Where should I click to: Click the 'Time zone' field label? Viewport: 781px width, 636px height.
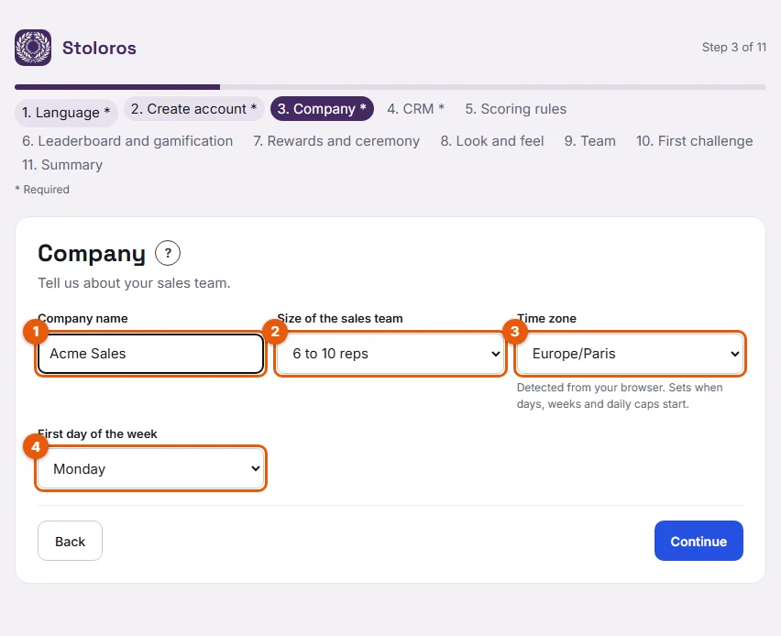[x=546, y=318]
